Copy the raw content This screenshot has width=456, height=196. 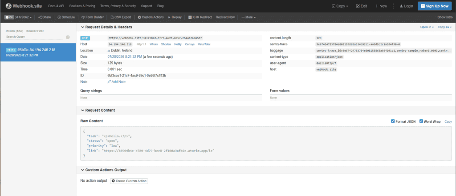448,122
